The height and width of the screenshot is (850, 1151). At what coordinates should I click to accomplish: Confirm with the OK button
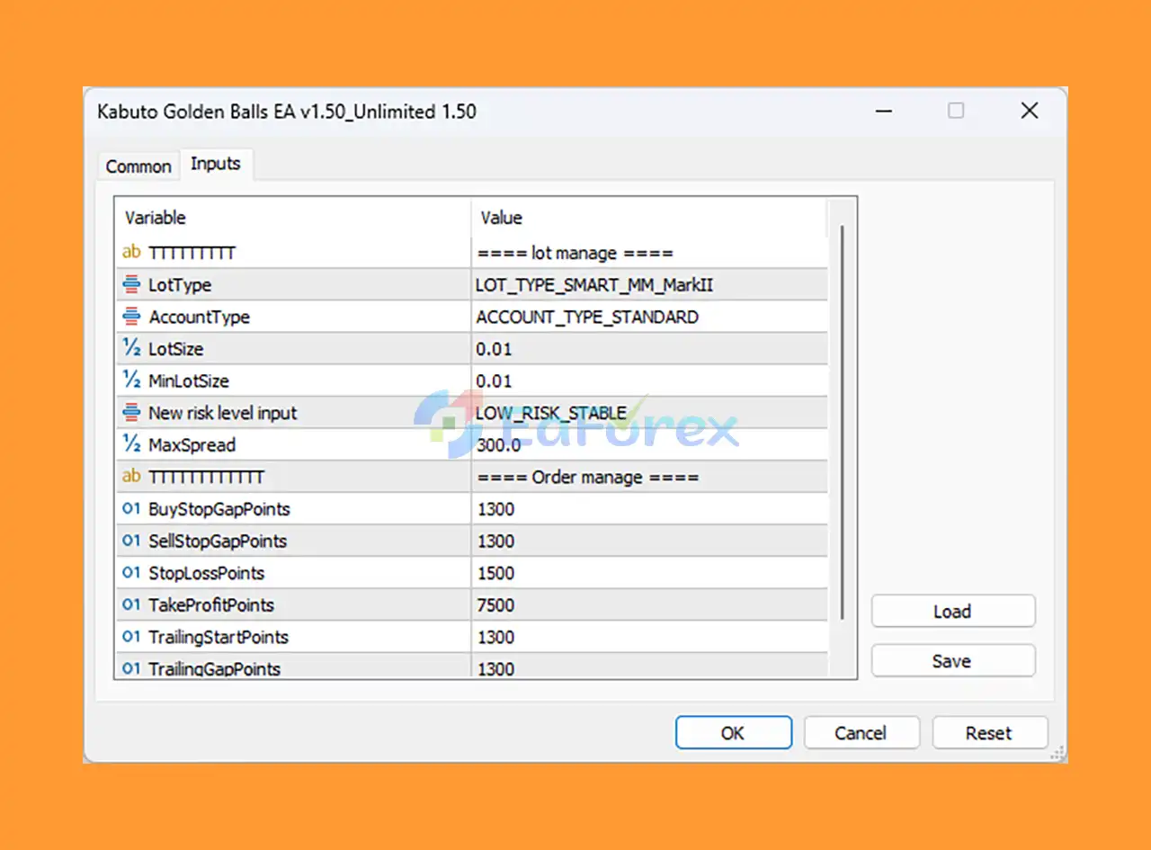[x=734, y=733]
